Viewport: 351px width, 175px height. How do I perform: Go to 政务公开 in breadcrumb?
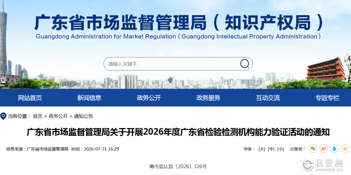pos(58,116)
